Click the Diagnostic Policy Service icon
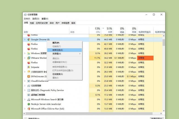179x119 pixels. point(29,90)
